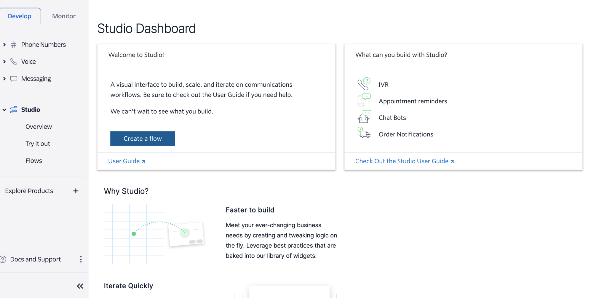Select the Appointment reminders icon

(x=364, y=100)
